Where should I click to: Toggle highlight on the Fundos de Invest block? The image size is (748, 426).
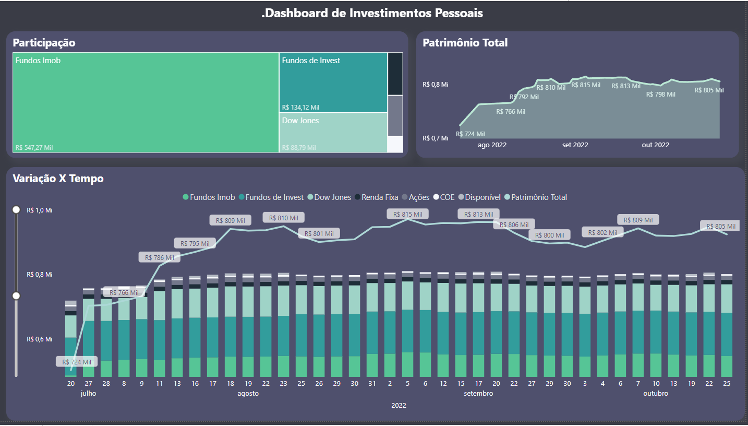333,84
